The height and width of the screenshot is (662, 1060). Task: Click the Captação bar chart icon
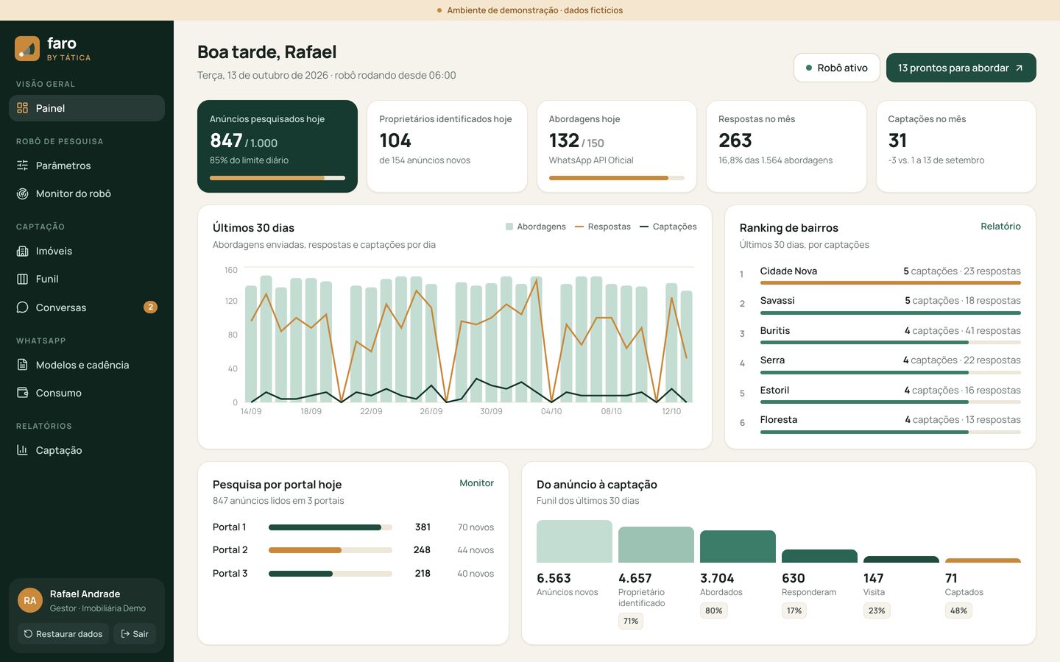23,450
